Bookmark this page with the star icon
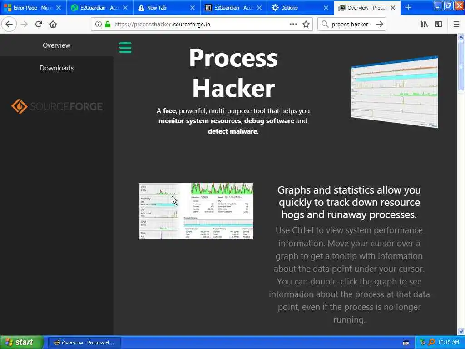 [x=306, y=24]
